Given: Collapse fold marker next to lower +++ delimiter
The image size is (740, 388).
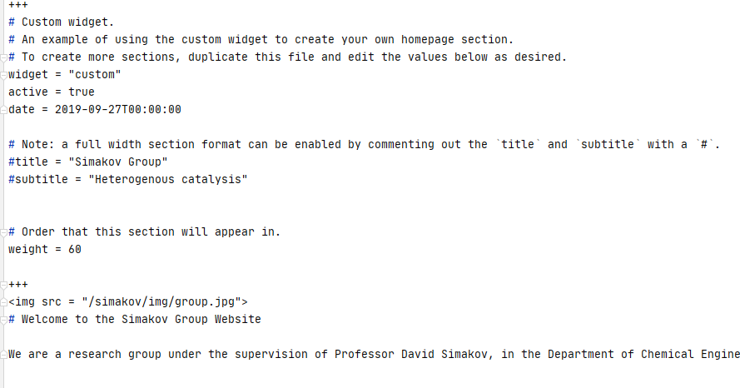Looking at the screenshot, I should click(3, 285).
